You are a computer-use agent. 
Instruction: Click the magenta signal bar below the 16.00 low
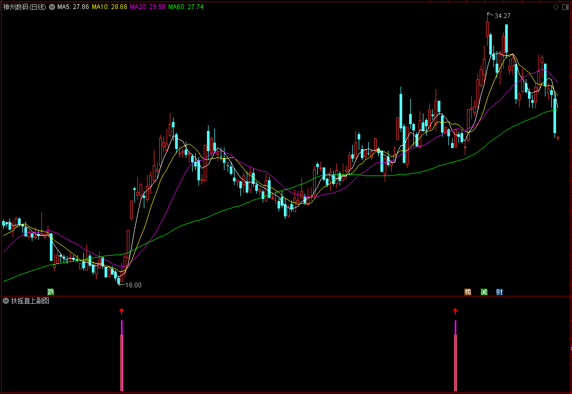pyautogui.click(x=122, y=356)
